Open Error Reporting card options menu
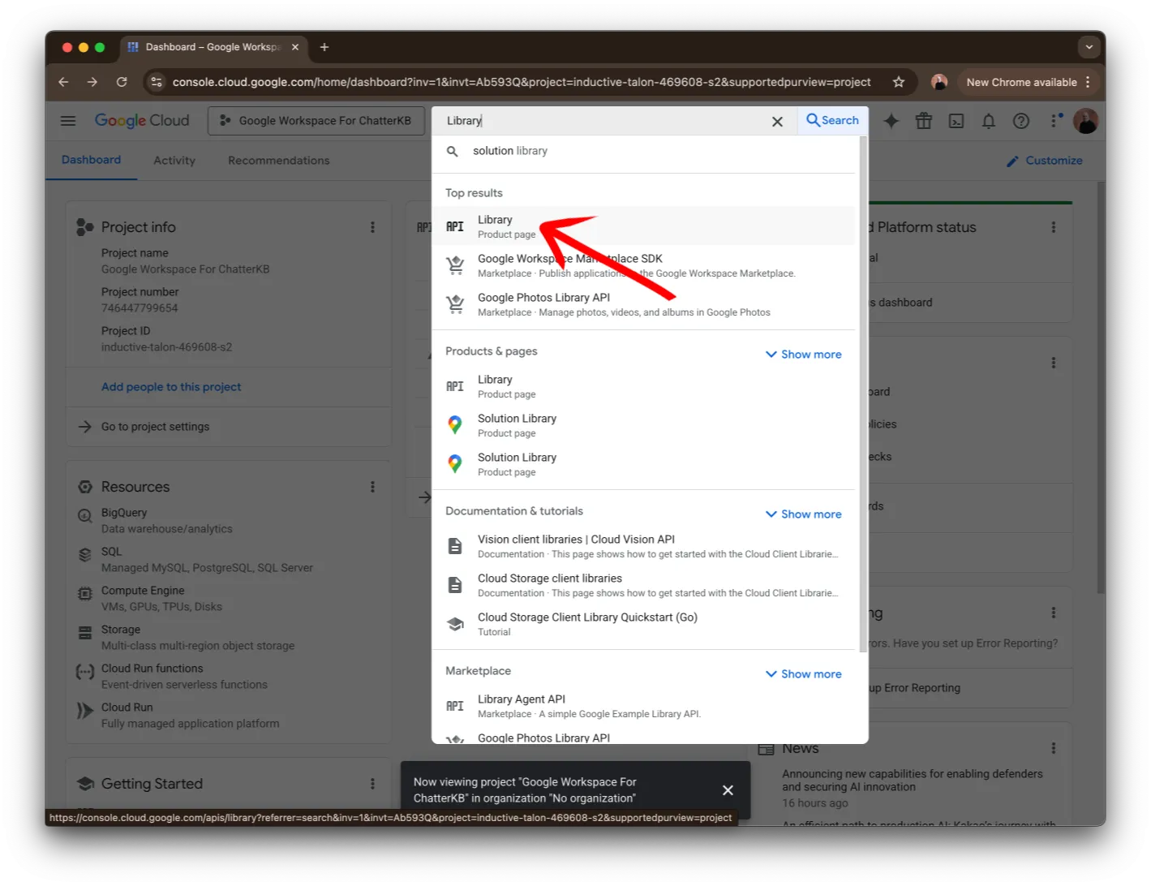This screenshot has height=886, width=1151. click(1054, 613)
